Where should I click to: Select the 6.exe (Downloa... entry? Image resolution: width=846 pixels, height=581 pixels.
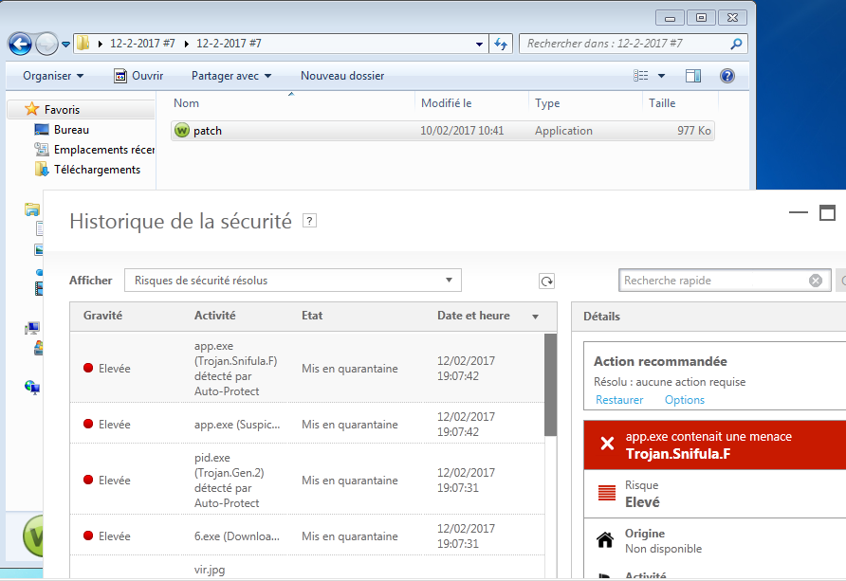click(307, 536)
